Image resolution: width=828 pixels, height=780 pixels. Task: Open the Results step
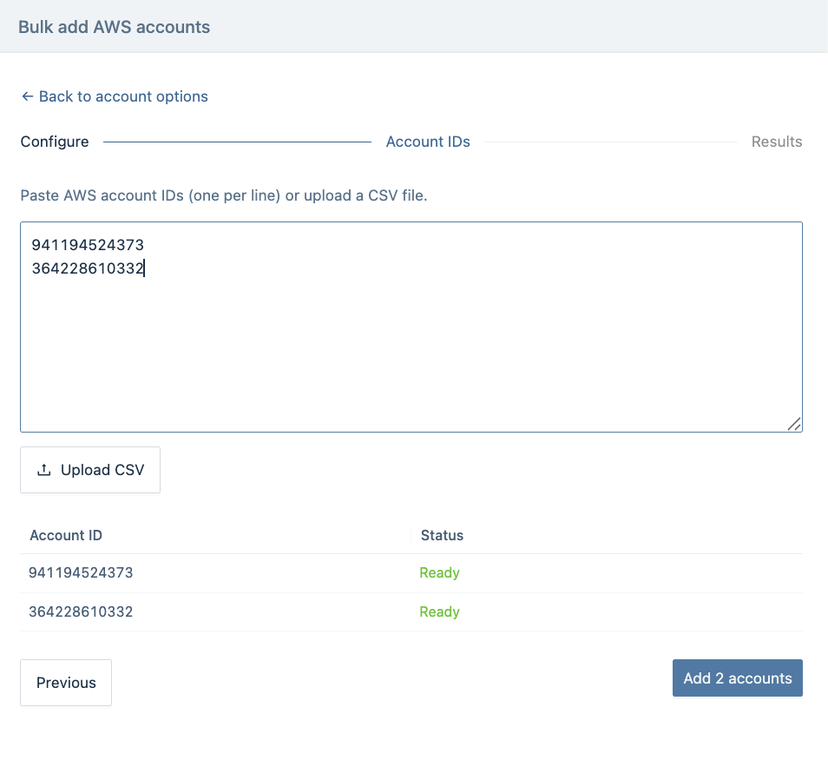776,142
